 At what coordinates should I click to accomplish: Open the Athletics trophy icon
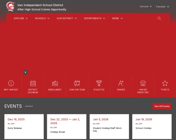[x=99, y=83]
